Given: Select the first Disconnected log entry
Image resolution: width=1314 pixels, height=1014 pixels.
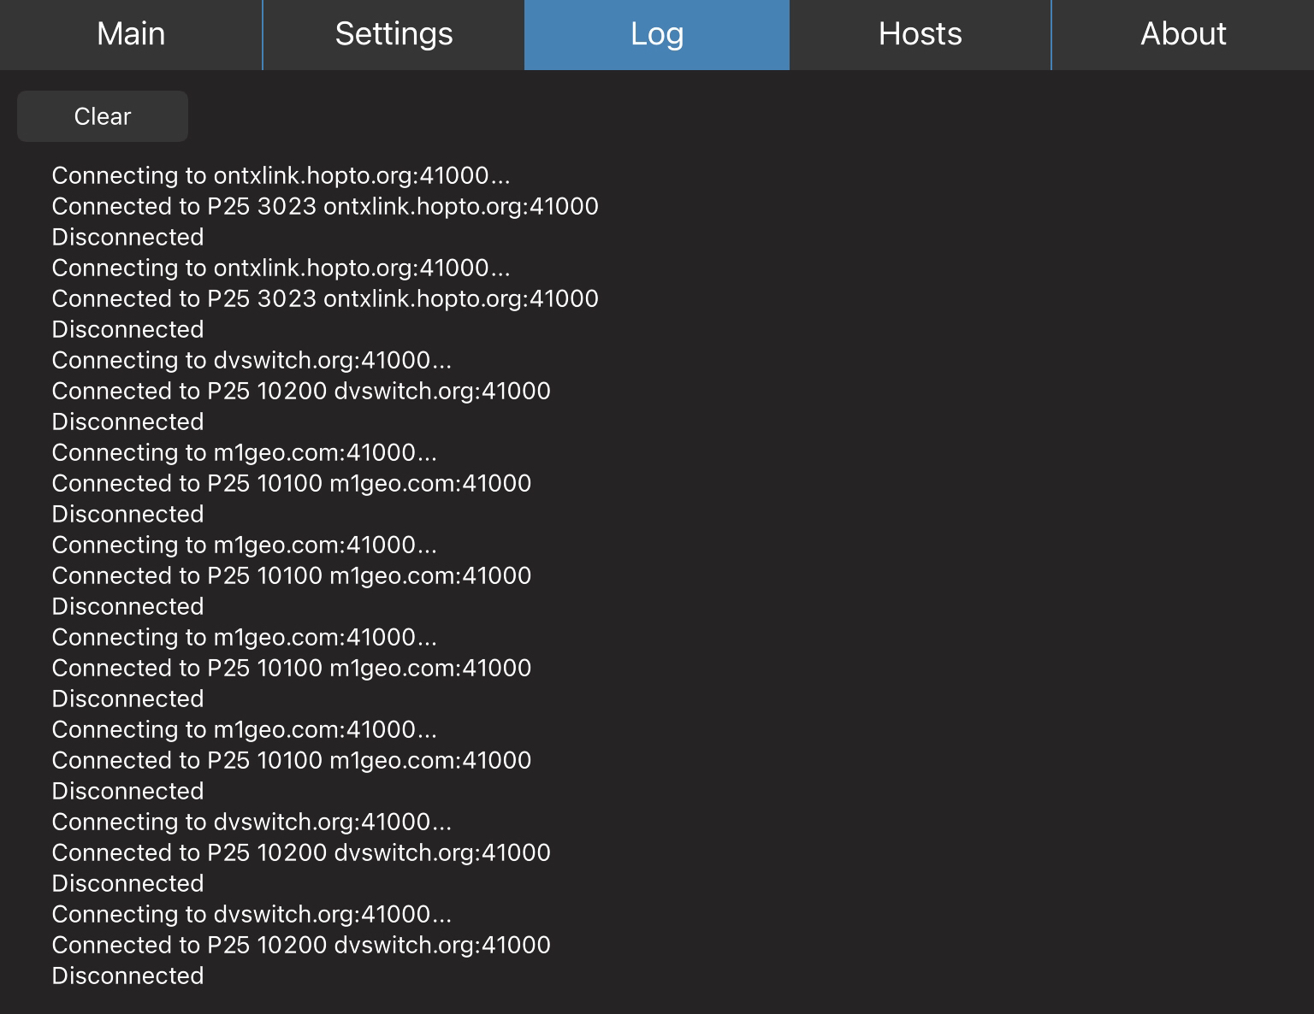Looking at the screenshot, I should pyautogui.click(x=127, y=237).
